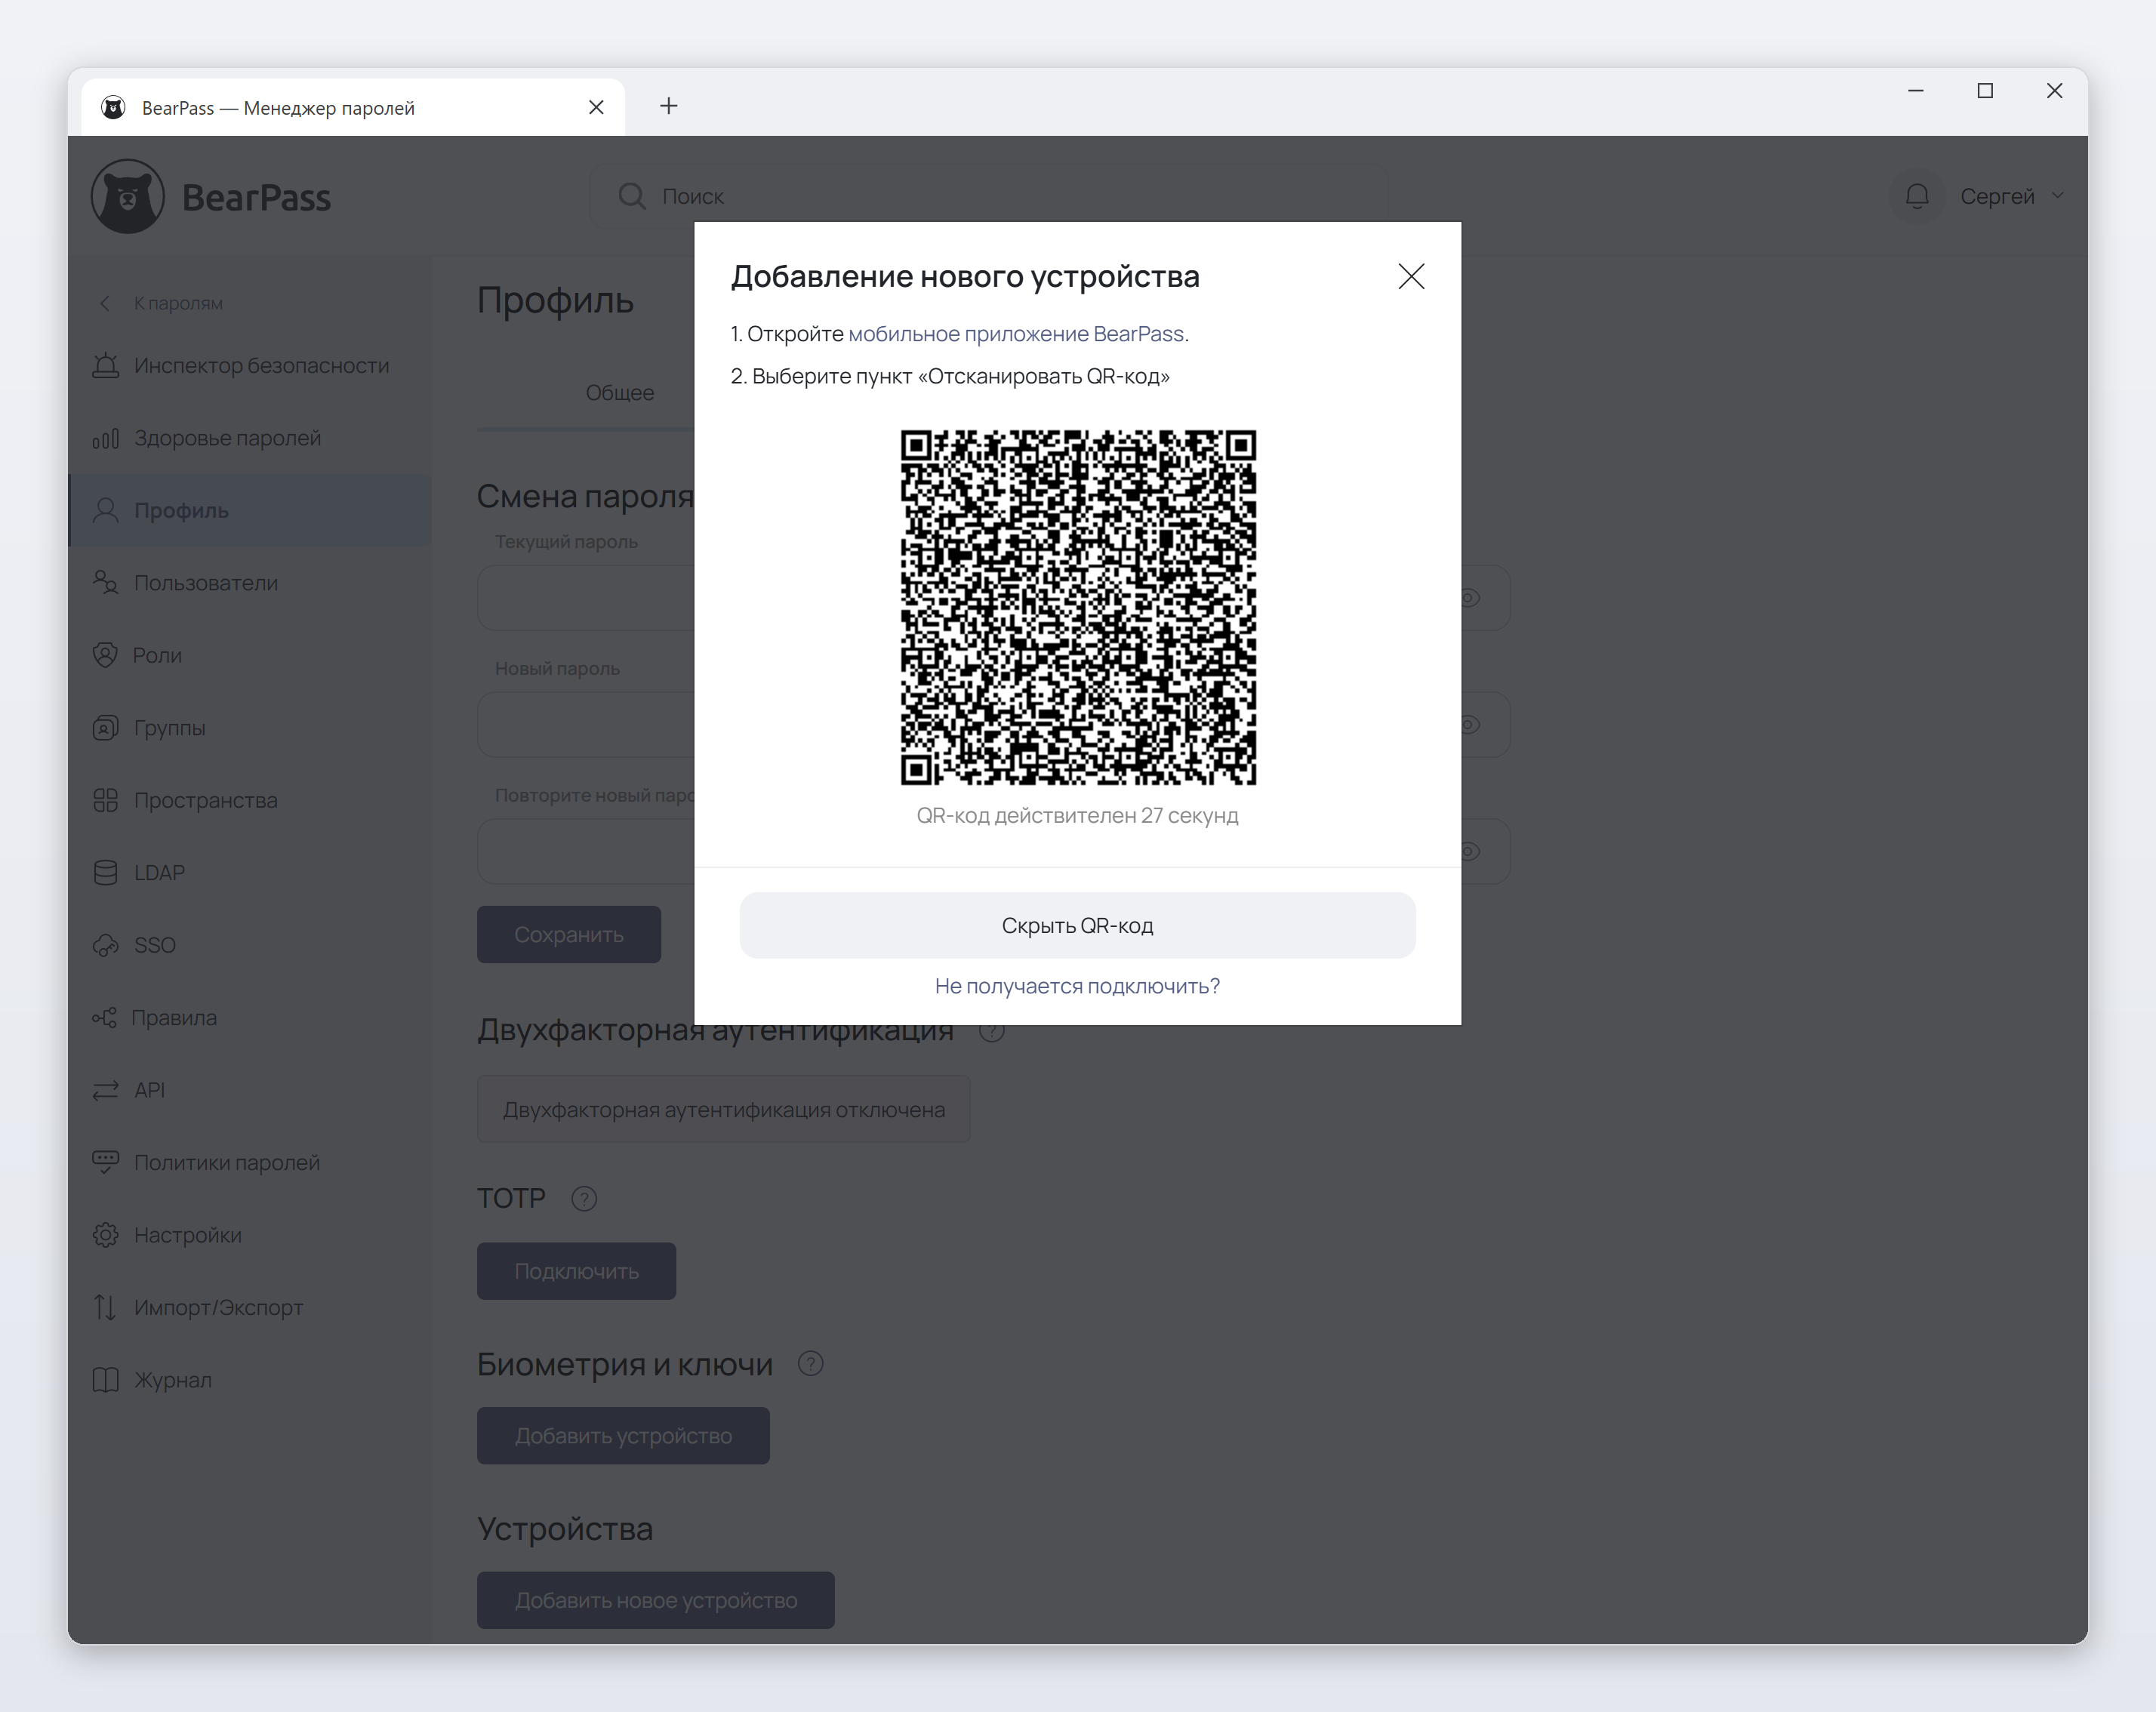The height and width of the screenshot is (1712, 2156).
Task: Open Импорт/Экспорт in the sidebar
Action: pyautogui.click(x=250, y=1307)
